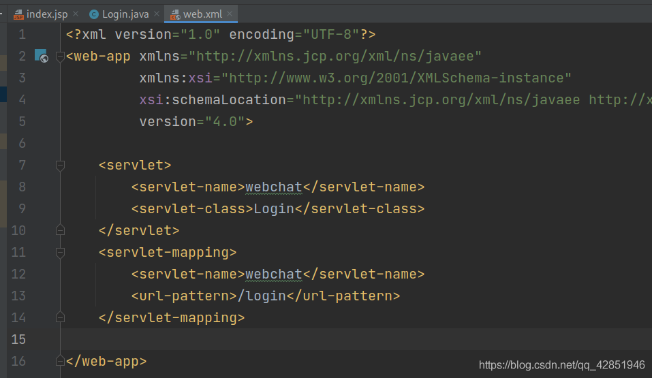Close the index.jsp tab

(75, 14)
